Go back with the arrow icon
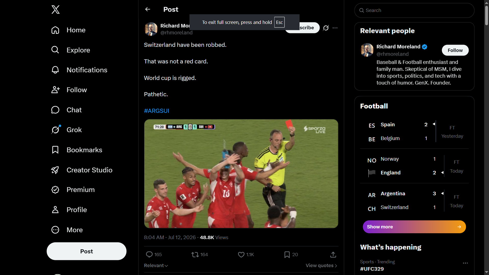Viewport: 489px width, 275px height. [148, 9]
